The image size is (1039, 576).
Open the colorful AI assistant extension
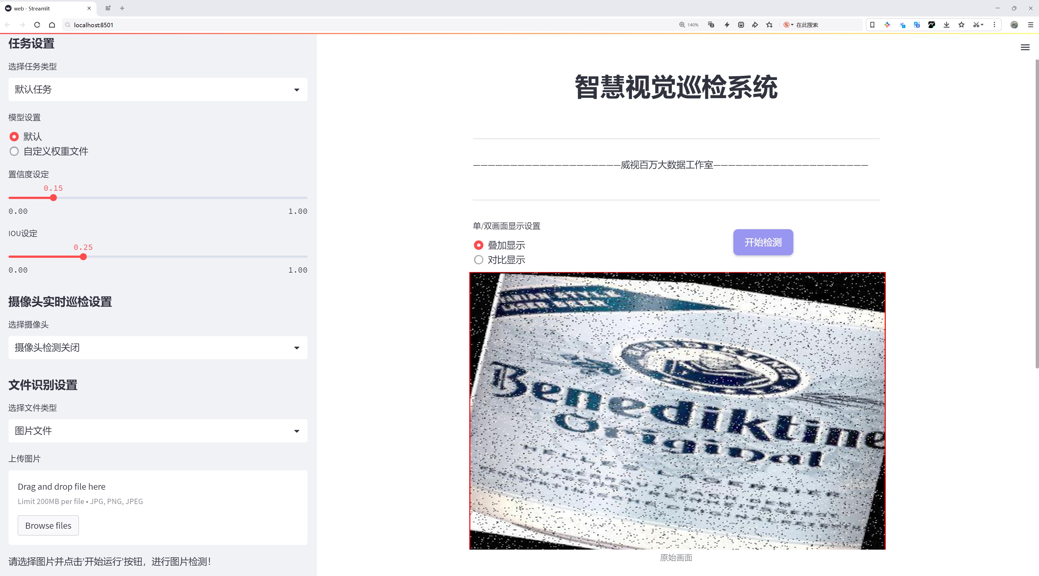(x=887, y=24)
